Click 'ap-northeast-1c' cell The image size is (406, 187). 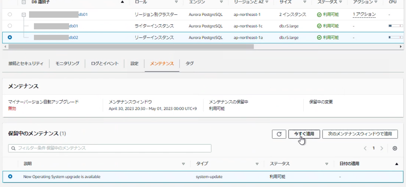pos(248,26)
